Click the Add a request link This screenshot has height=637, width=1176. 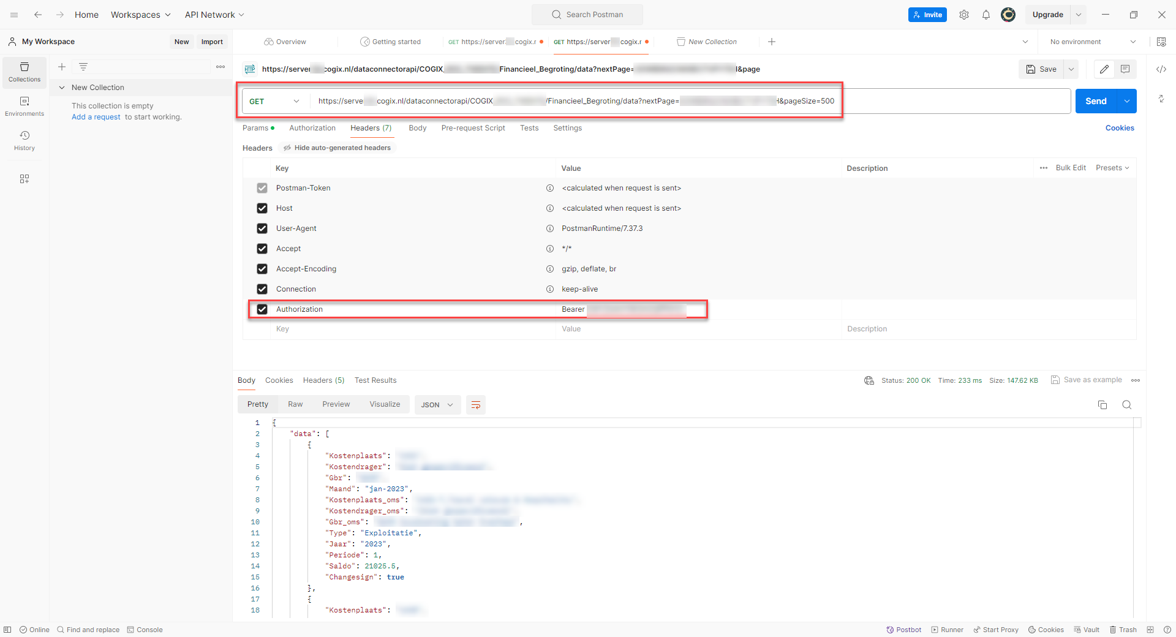click(96, 117)
